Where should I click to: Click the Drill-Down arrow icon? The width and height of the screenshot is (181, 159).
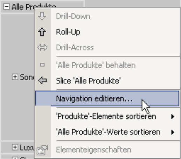pyautogui.click(x=42, y=16)
